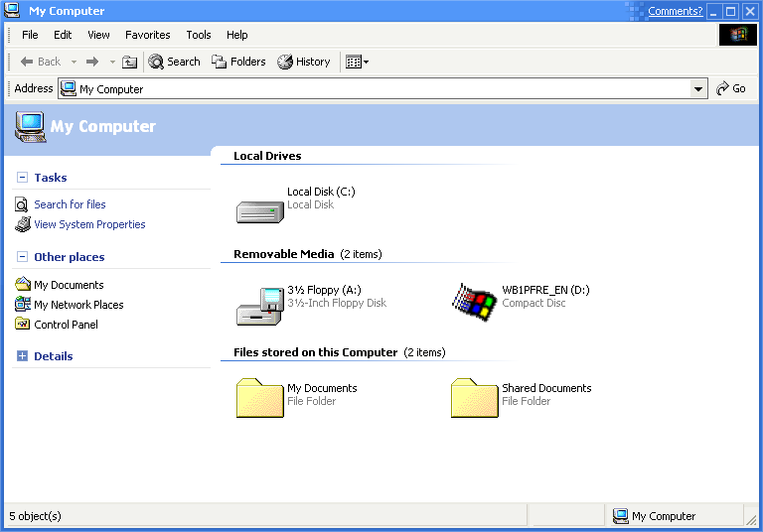Click the Shared Documents label text
This screenshot has height=532, width=763.
[x=546, y=388]
